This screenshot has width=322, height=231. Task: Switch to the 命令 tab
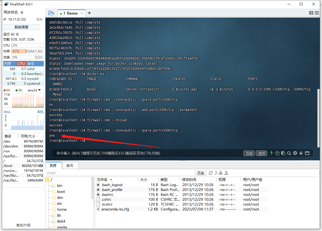(70, 165)
